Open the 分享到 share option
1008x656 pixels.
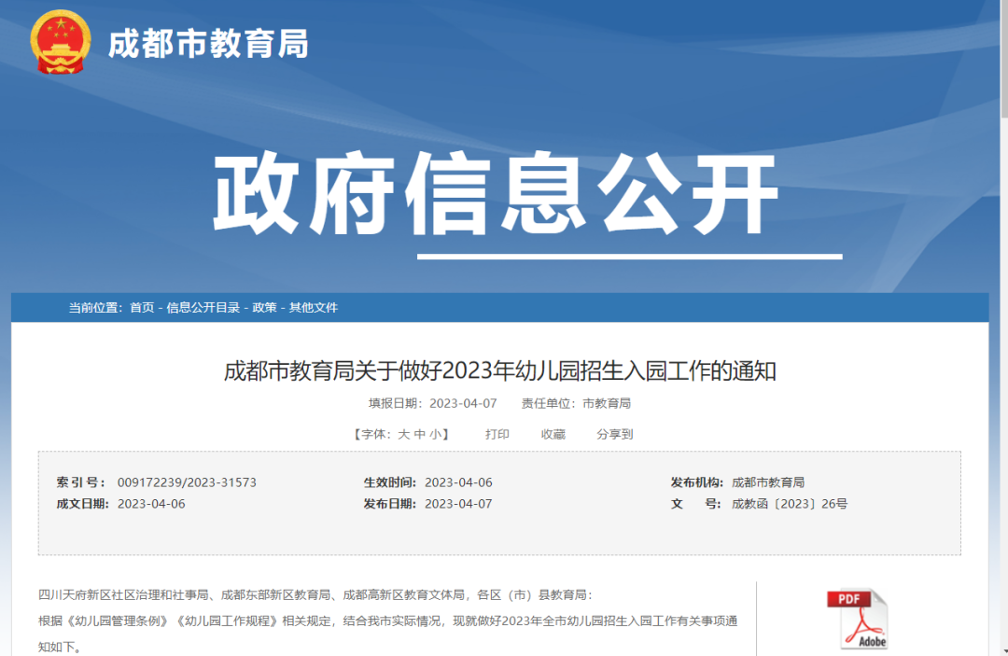click(615, 434)
